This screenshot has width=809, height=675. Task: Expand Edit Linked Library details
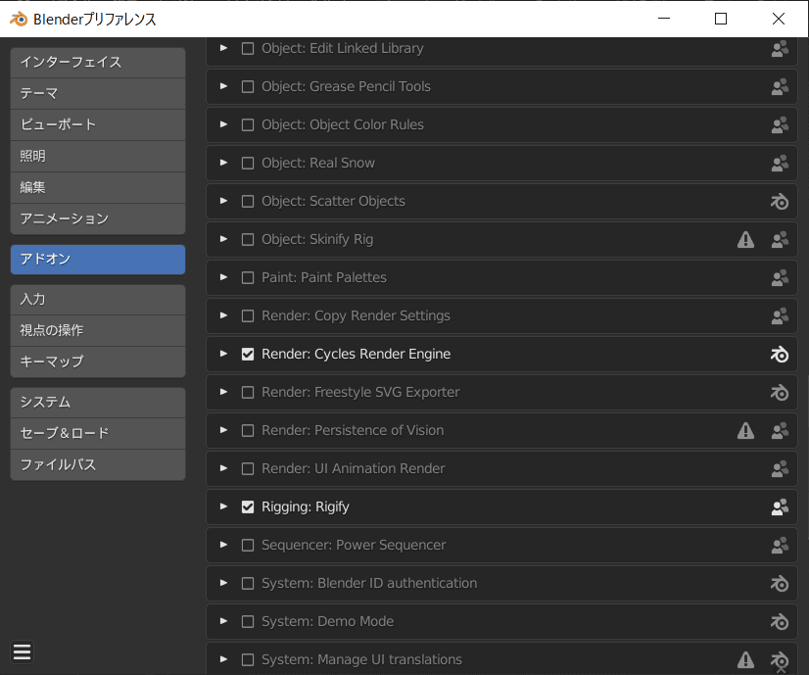[x=223, y=48]
